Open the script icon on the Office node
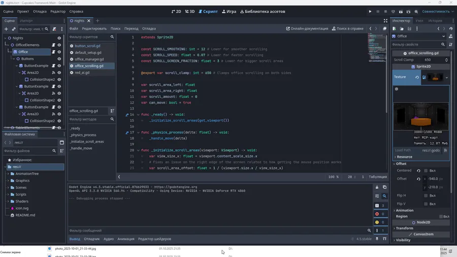Image resolution: width=457 pixels, height=257 pixels. (x=54, y=52)
